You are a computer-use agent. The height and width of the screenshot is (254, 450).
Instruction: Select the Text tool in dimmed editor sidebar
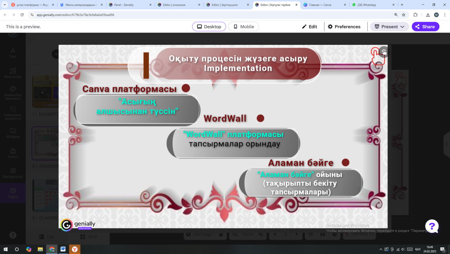[13, 53]
